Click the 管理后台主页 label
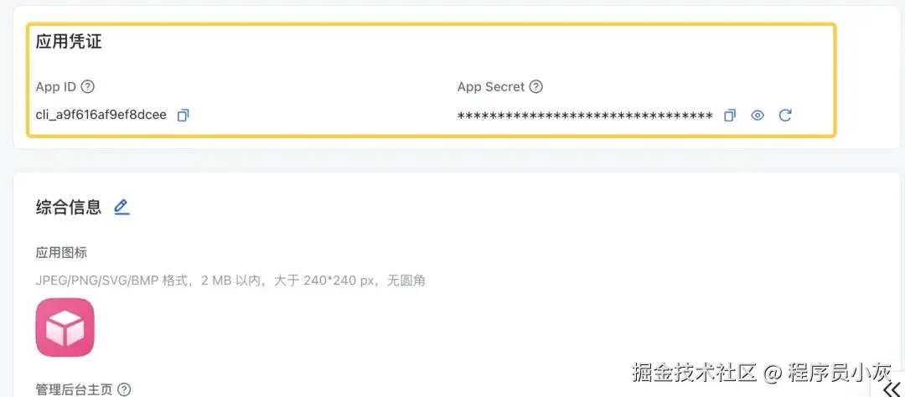Viewport: 905px width, 397px height. coord(74,390)
